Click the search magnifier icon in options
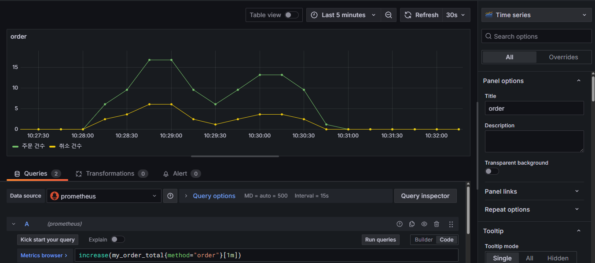Viewport: 595px width, 263px height. (x=488, y=36)
